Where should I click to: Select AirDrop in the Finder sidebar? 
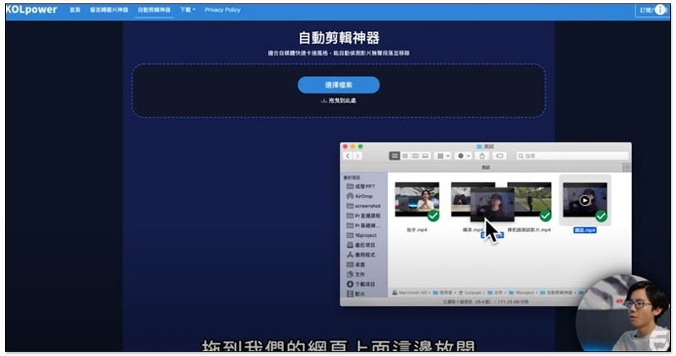coord(360,196)
